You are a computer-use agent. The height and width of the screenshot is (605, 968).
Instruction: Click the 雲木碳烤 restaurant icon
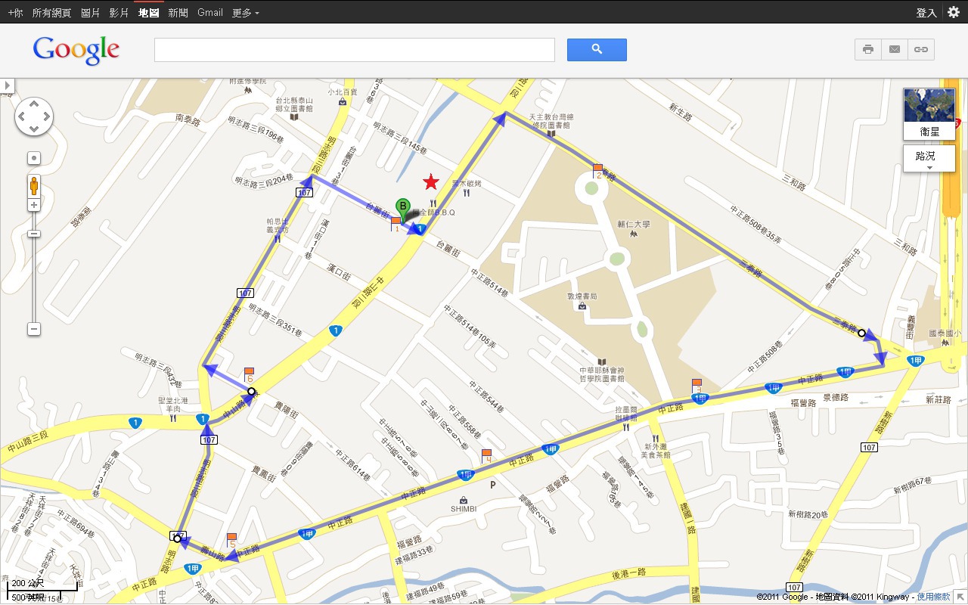pos(467,193)
